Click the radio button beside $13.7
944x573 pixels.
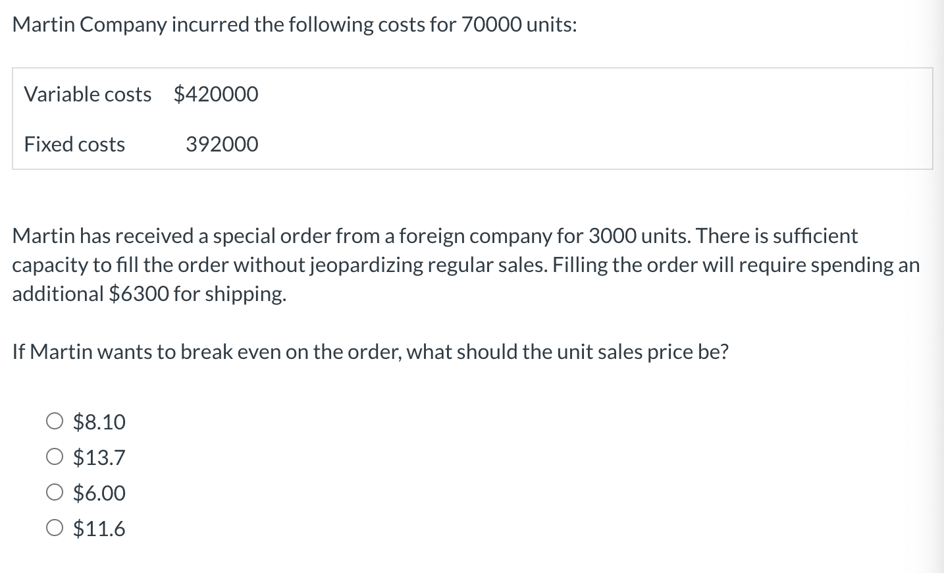click(55, 456)
